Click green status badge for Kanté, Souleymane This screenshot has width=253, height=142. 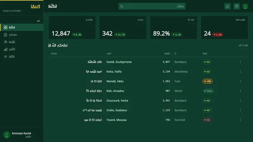pos(207,62)
